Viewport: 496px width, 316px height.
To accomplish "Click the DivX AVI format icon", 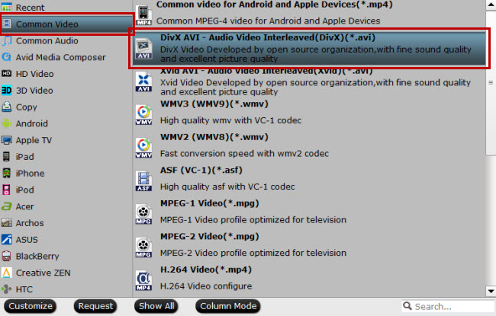I will click(143, 49).
